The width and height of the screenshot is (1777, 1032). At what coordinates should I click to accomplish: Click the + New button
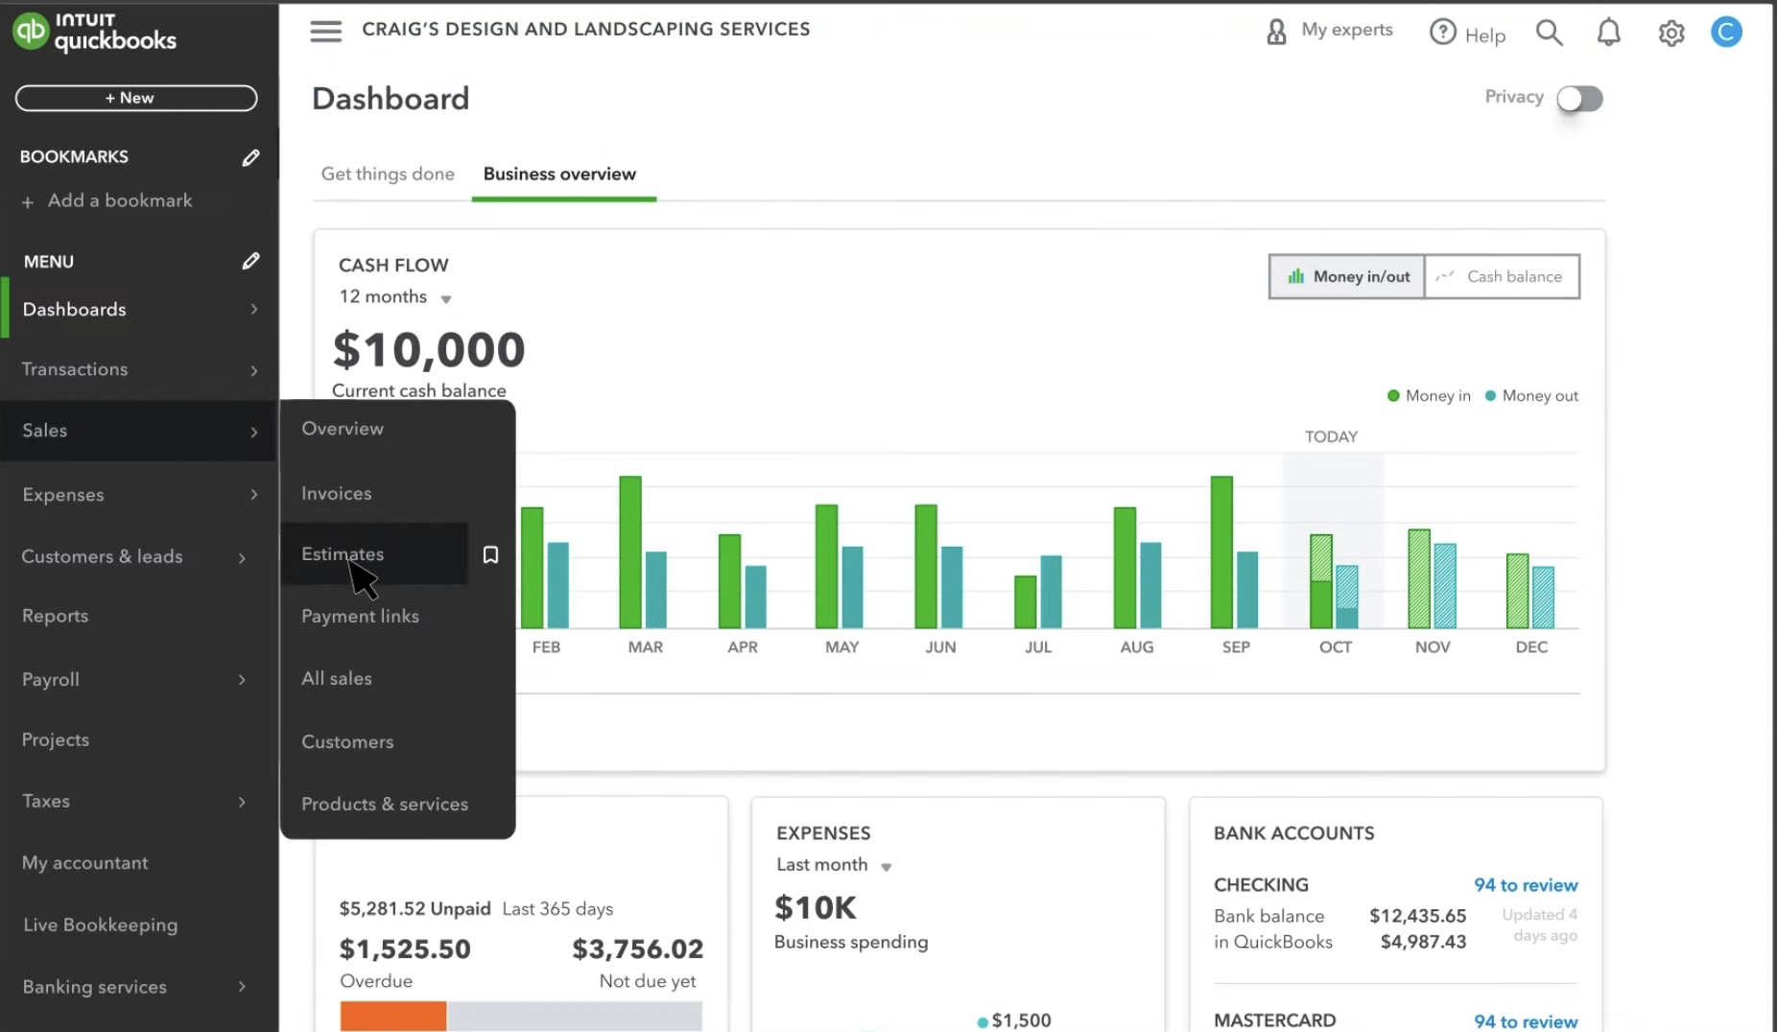(136, 98)
